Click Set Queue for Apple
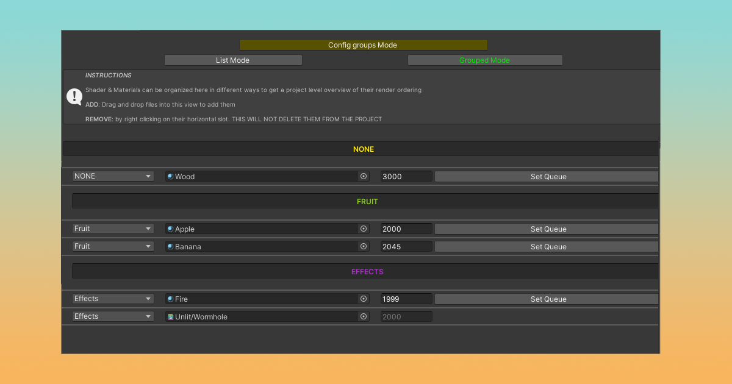The image size is (732, 384). click(x=547, y=229)
